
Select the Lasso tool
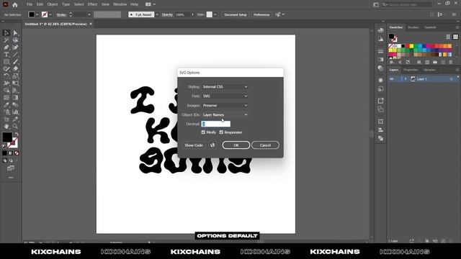point(15,40)
